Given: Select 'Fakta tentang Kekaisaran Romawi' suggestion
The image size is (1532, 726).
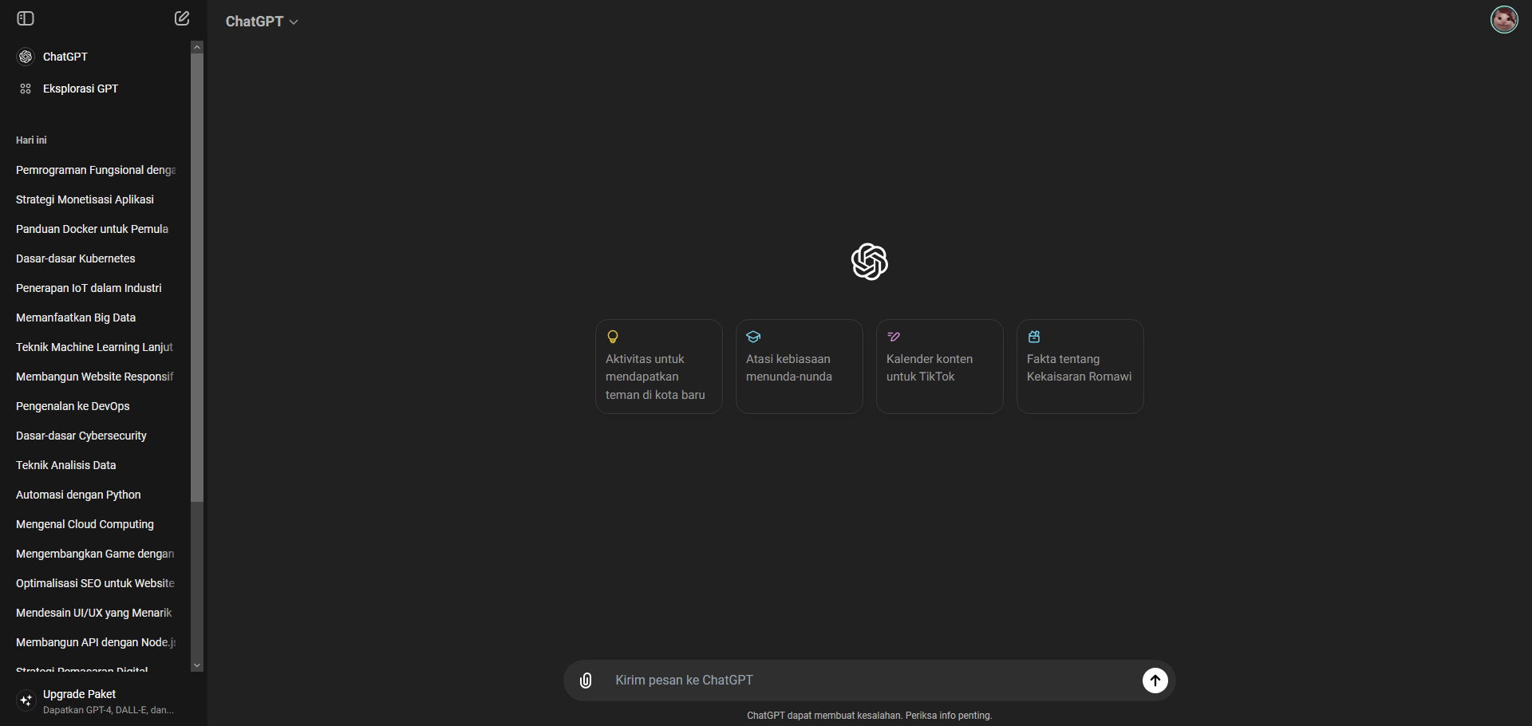Looking at the screenshot, I should tap(1080, 367).
